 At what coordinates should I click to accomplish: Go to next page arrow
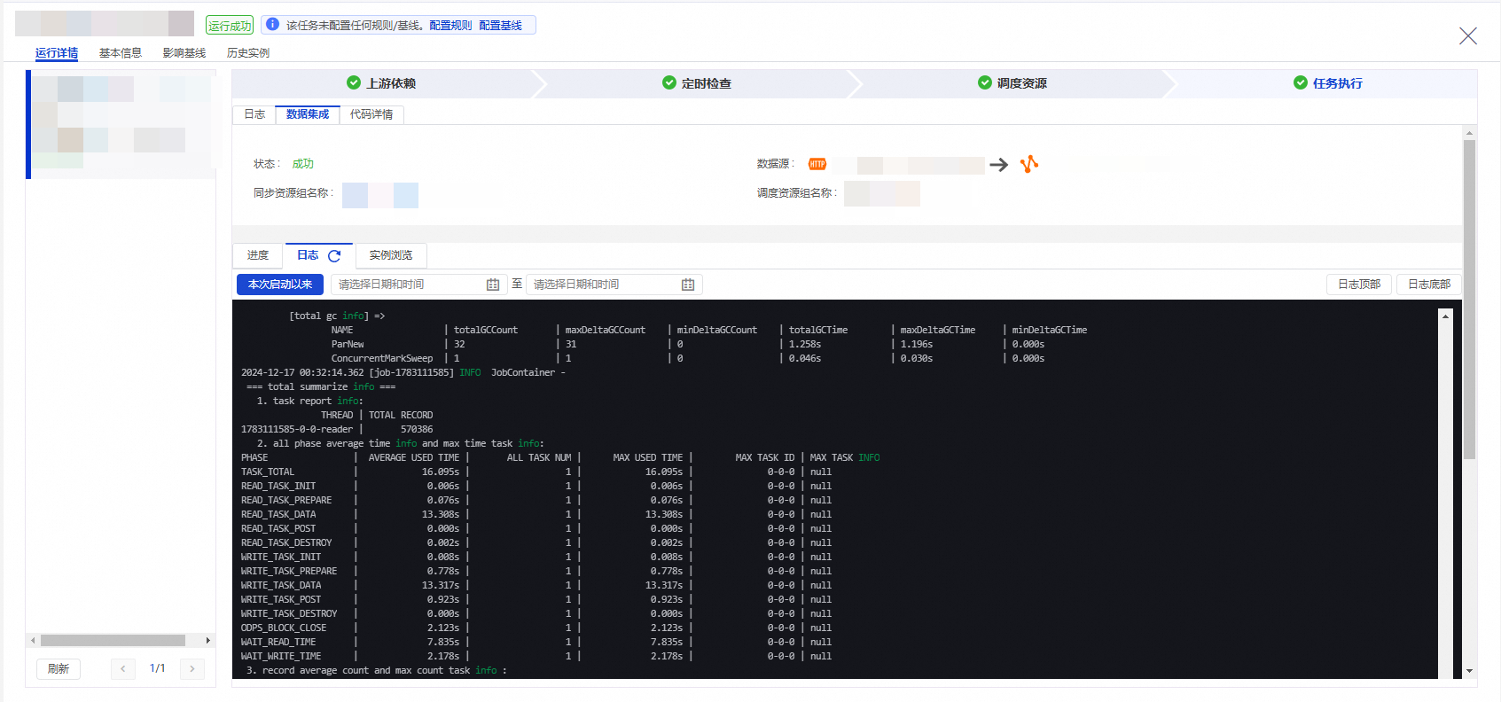(x=192, y=668)
